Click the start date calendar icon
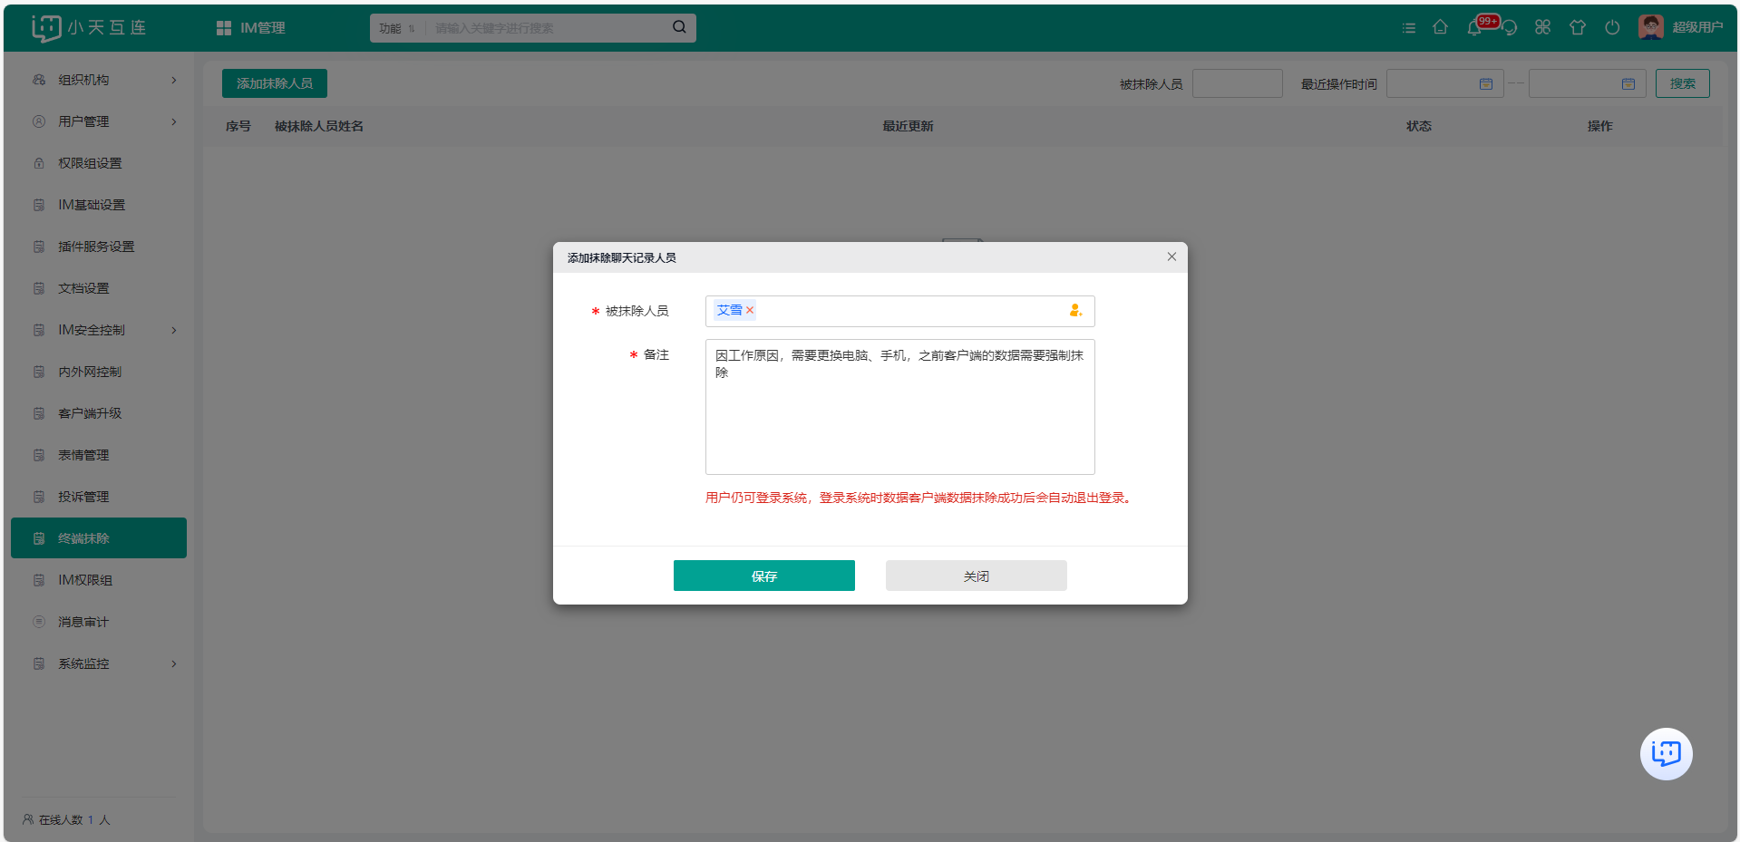1740x842 pixels. [x=1486, y=83]
